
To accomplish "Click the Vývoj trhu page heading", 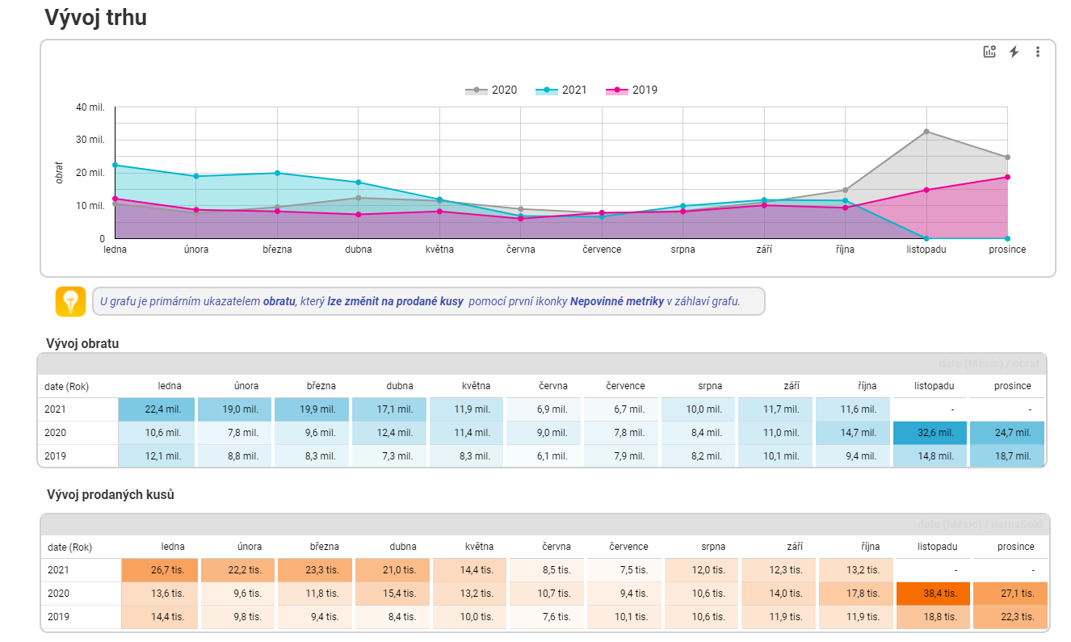I will coord(95,18).
